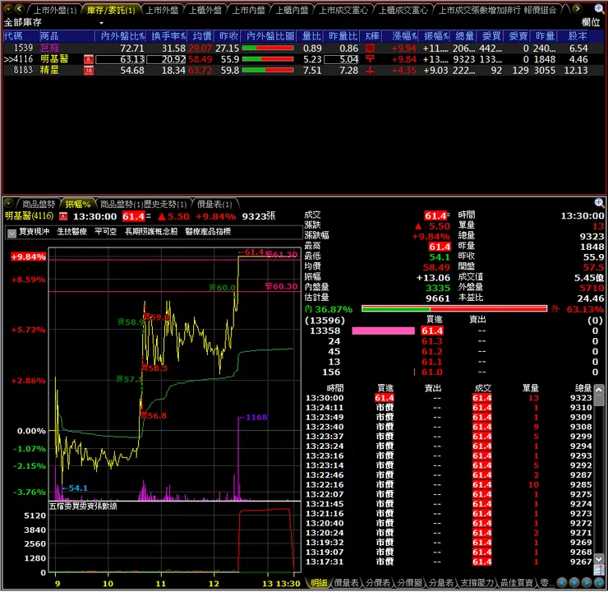Click the 內/外 36.87% to 63.13% ratio bar

click(x=454, y=309)
